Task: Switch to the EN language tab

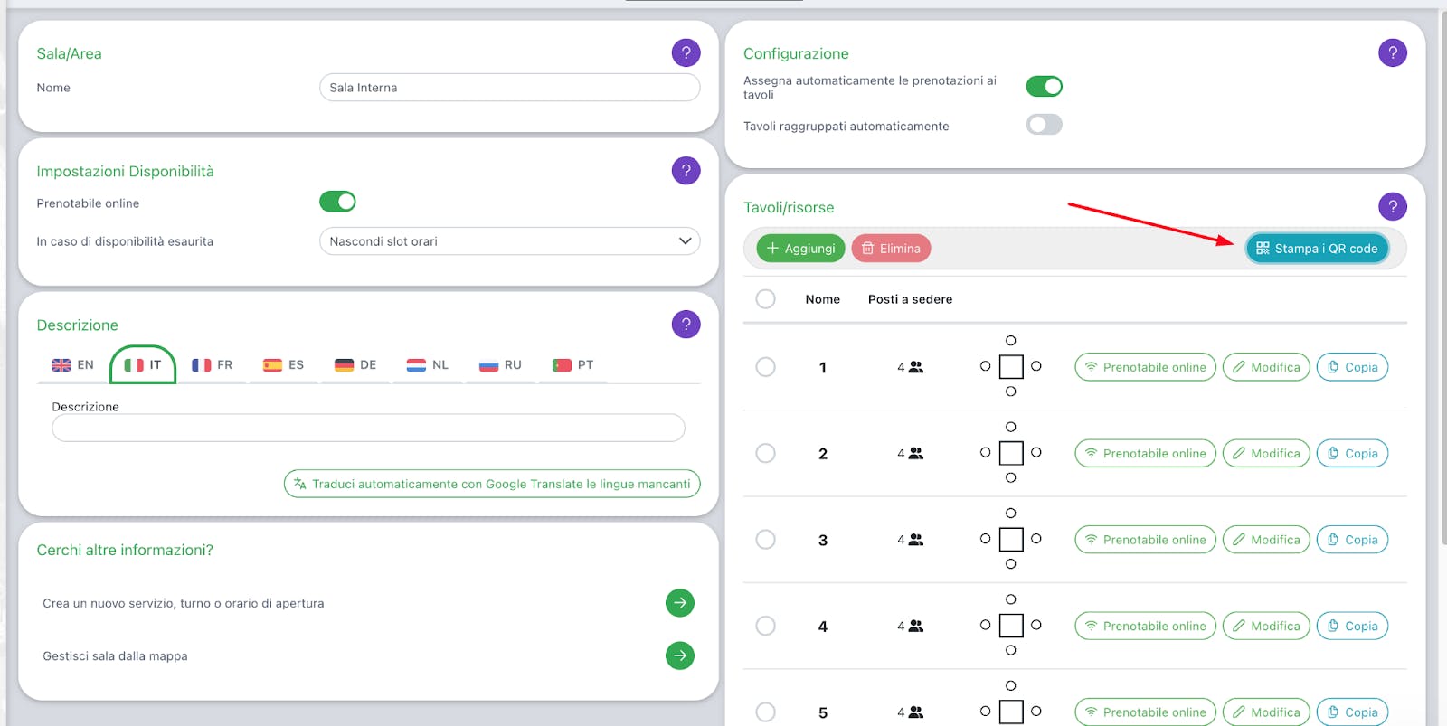Action: (x=72, y=364)
